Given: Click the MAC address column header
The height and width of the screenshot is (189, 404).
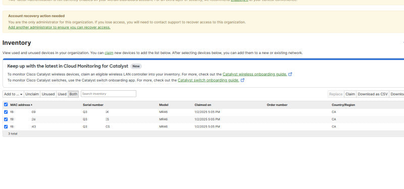Looking at the screenshot, I should pyautogui.click(x=20, y=105).
